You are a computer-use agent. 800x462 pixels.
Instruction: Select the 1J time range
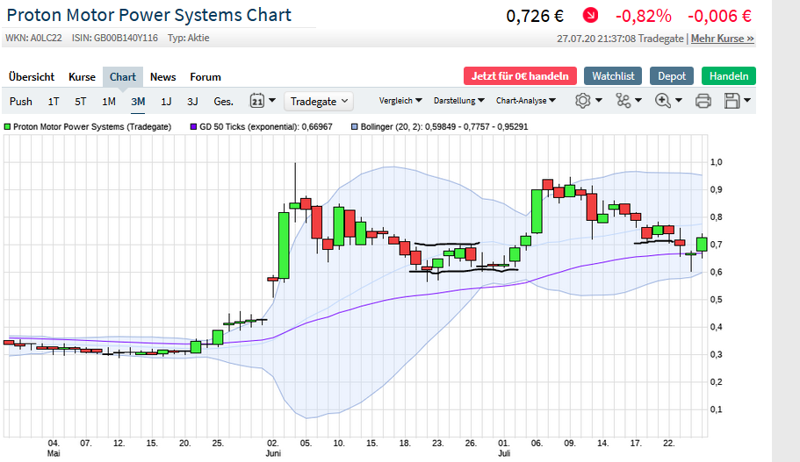point(166,102)
